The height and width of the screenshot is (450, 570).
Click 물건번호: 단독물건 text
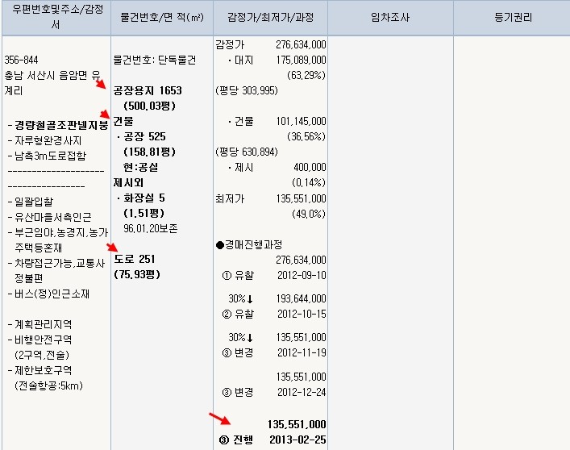pyautogui.click(x=155, y=60)
